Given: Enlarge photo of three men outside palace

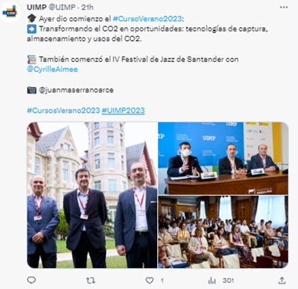Looking at the screenshot, I should tap(92, 195).
